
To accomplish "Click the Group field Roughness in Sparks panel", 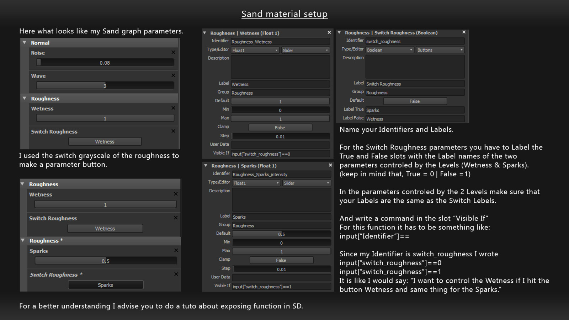I will [282, 226].
